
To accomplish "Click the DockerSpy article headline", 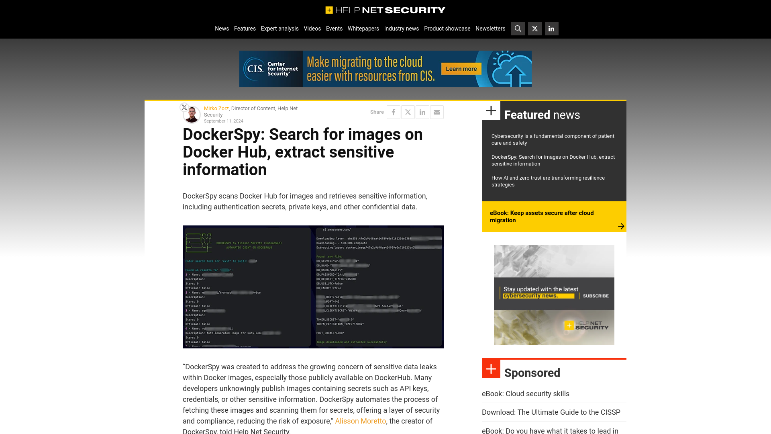I will coord(303,152).
